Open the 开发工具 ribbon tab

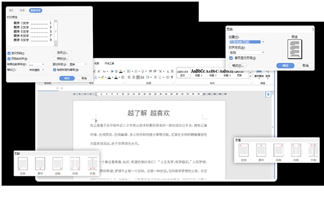[x=109, y=63]
